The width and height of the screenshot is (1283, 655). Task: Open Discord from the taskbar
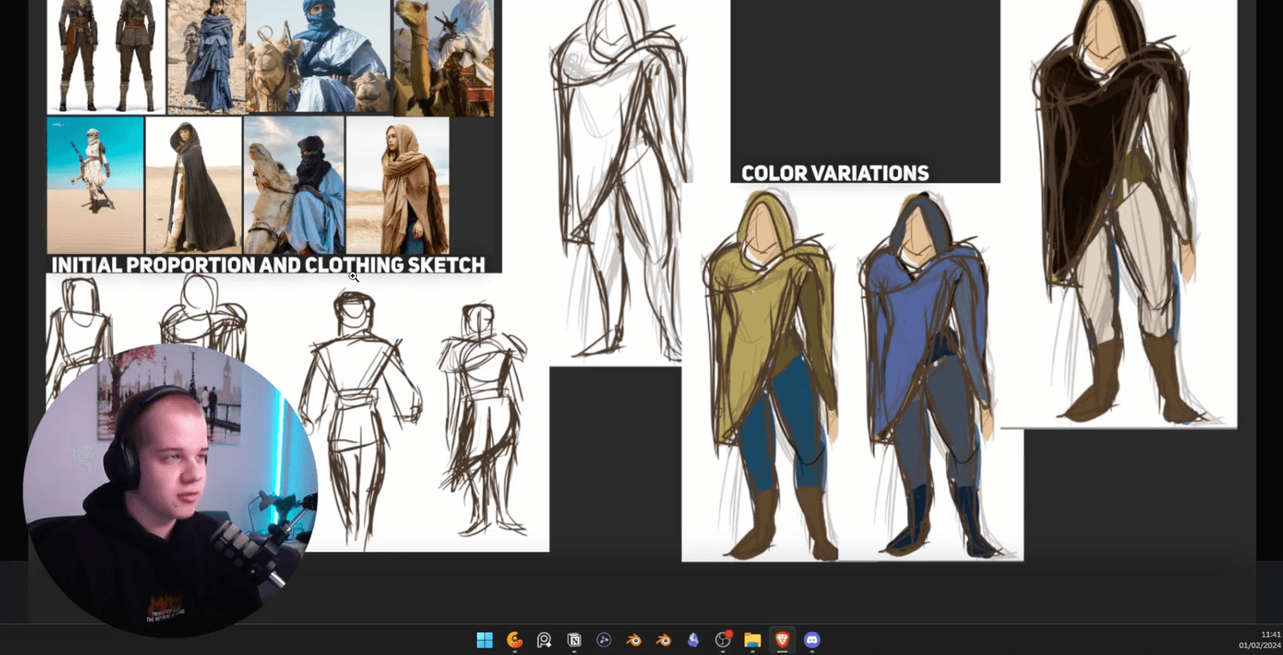[x=812, y=640]
